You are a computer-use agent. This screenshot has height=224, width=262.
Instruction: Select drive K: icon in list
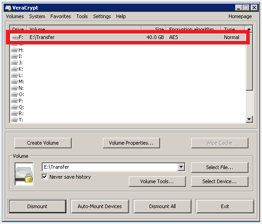(15, 69)
